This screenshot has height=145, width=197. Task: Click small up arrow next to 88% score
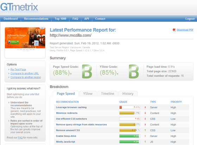pos(71,74)
